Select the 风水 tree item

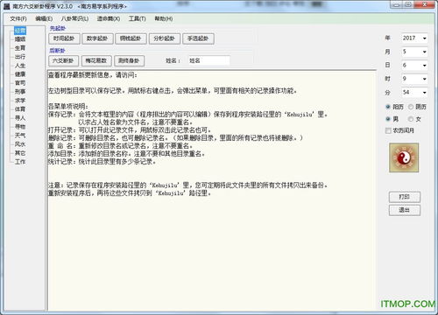[x=20, y=144]
